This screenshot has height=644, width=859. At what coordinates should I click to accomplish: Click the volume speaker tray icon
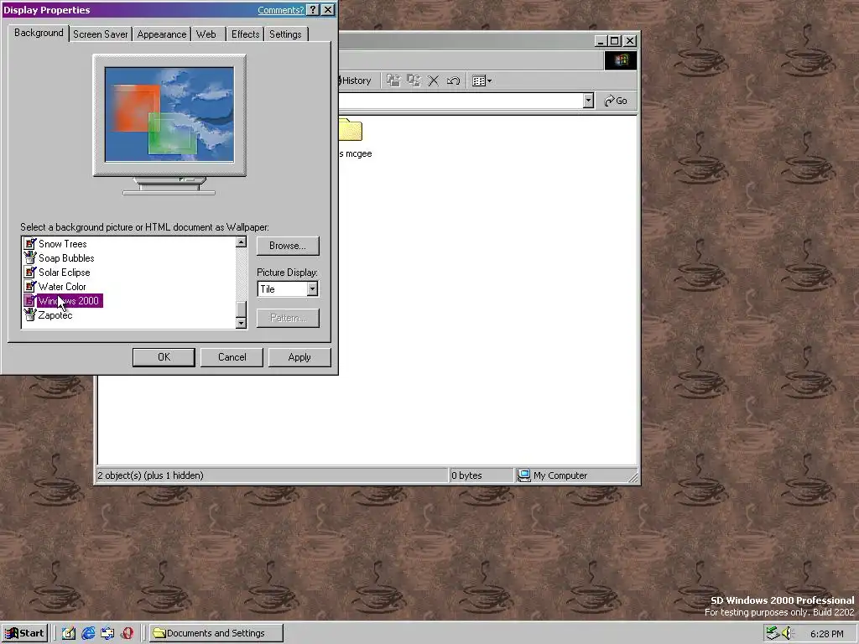pos(787,633)
